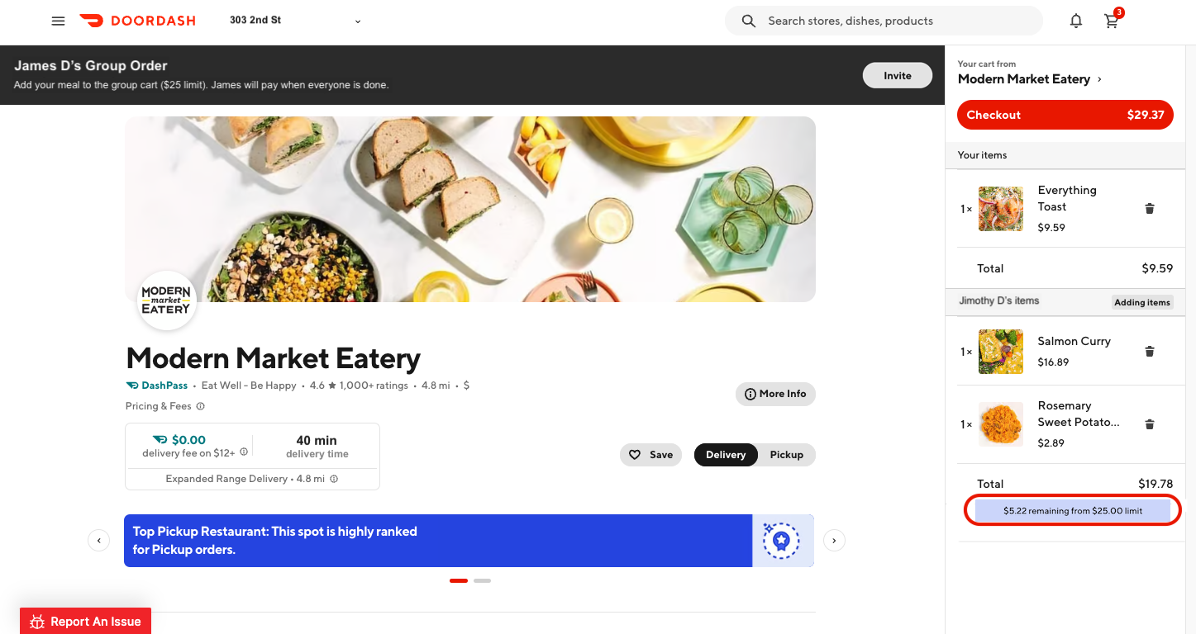Click the Invite button

point(897,76)
